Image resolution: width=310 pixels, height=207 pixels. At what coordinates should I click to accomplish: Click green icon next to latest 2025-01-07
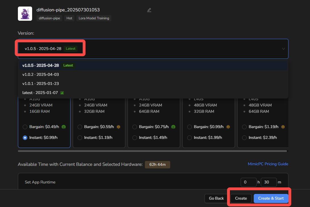[62, 93]
